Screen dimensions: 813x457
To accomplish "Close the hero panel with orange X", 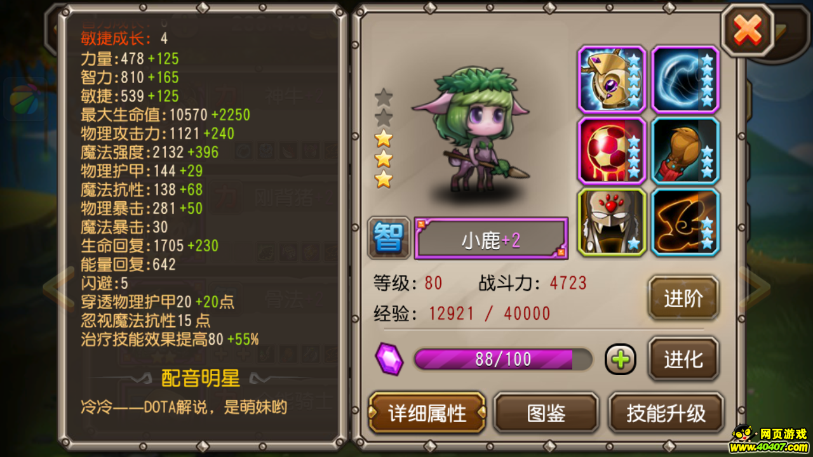I will 748,29.
